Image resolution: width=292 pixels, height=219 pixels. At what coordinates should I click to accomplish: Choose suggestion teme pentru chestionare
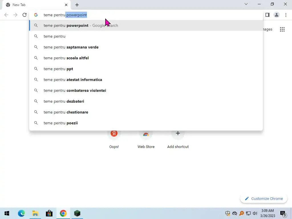tap(146, 112)
